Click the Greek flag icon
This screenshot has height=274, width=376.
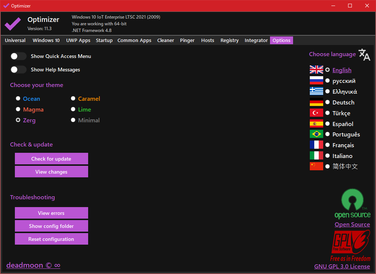(316, 91)
